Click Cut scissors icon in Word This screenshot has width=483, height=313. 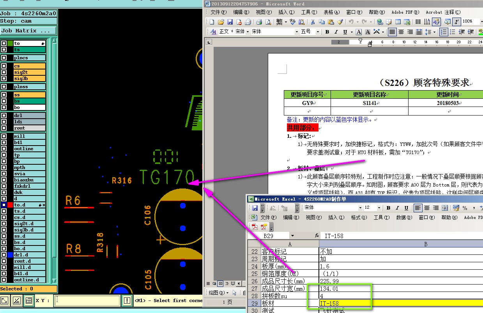(312, 22)
